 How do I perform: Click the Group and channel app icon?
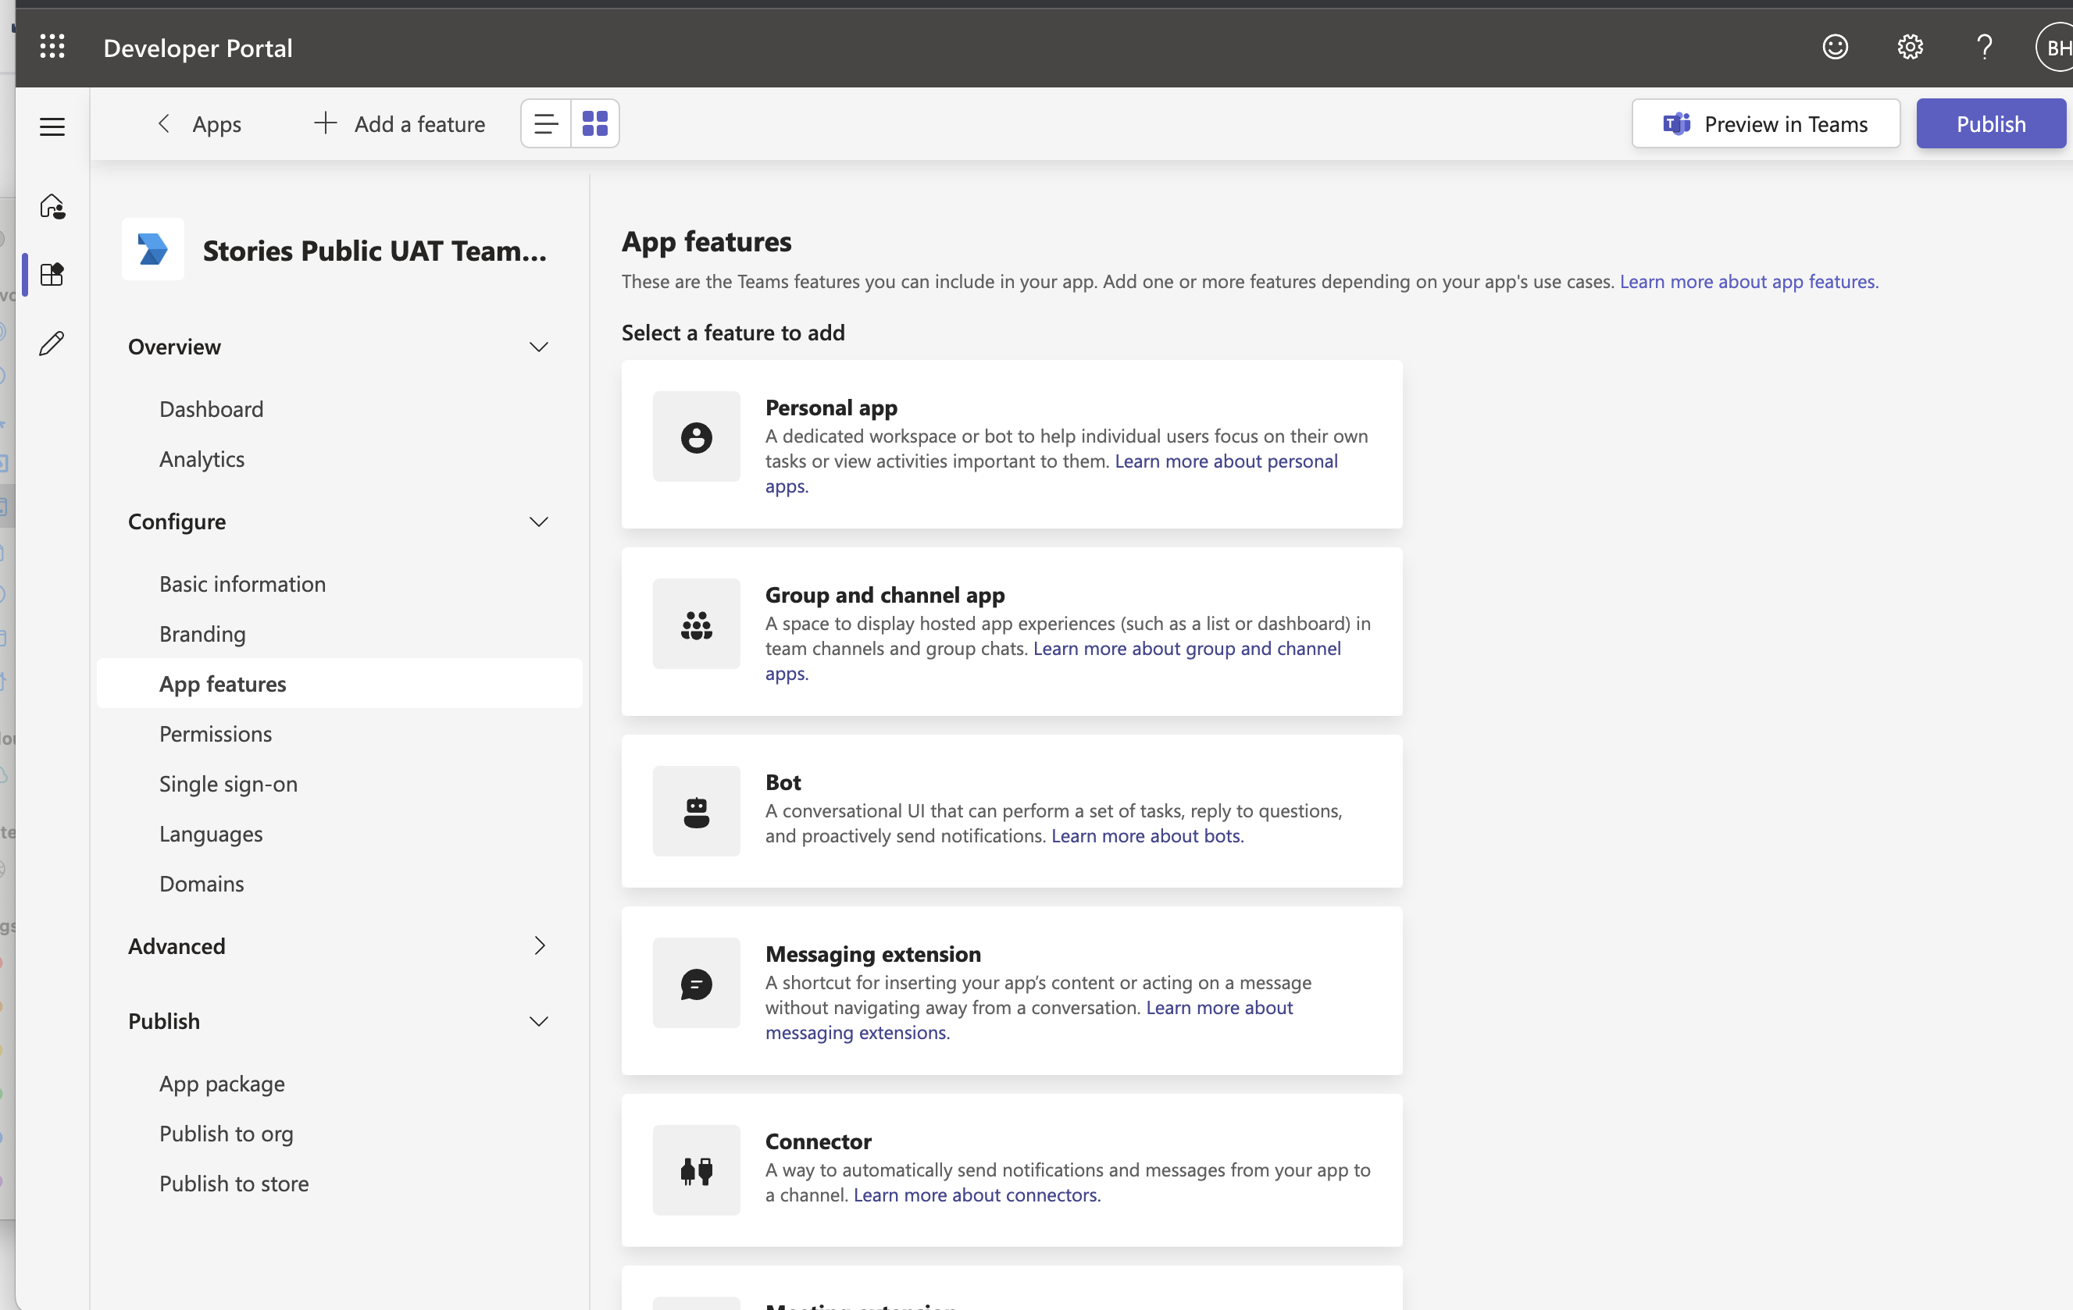[696, 625]
